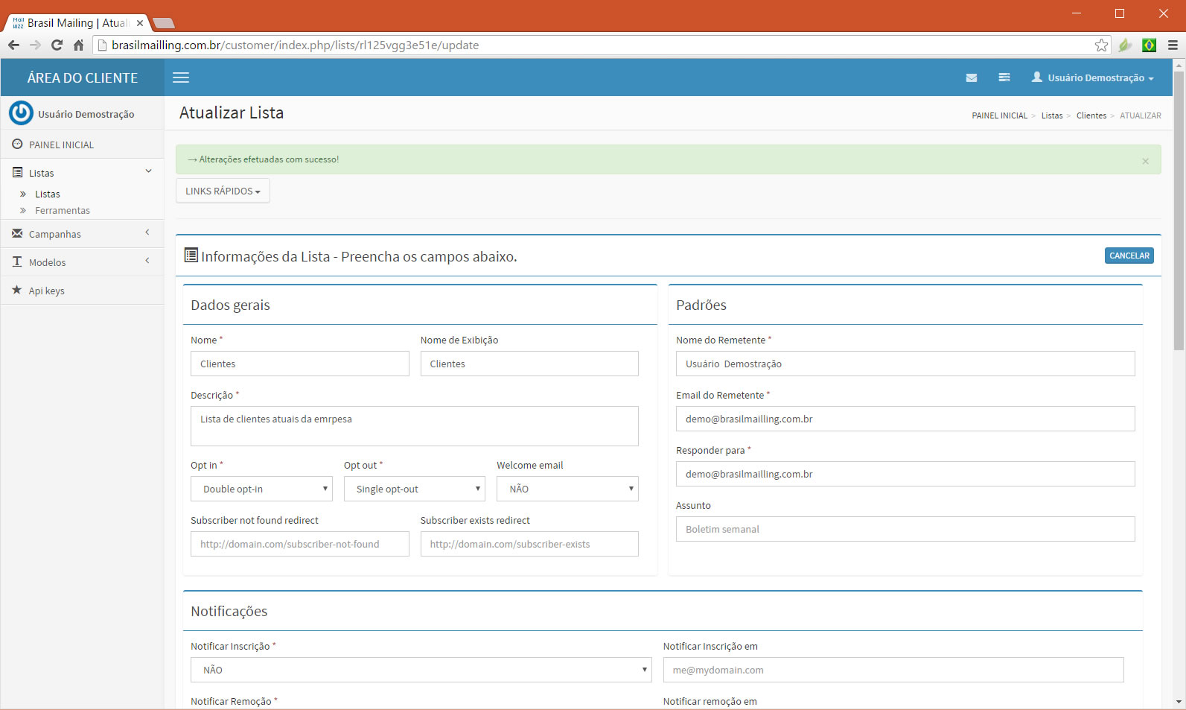Click the Notificar Inscrição em field
Viewport: 1186px width, 710px height.
(893, 670)
